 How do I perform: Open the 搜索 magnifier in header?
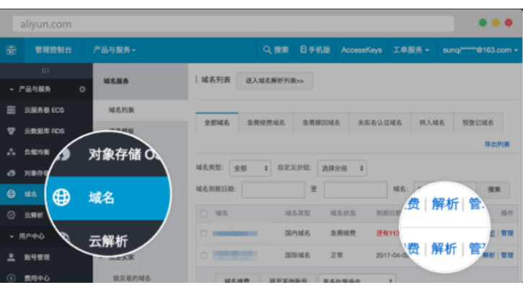276,50
